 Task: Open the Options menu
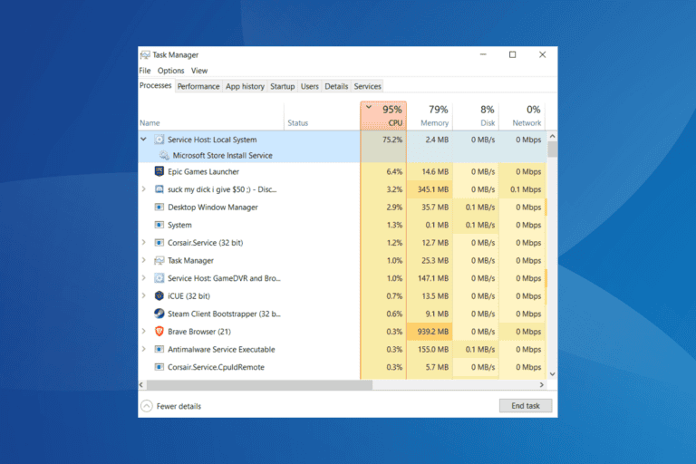(x=170, y=71)
